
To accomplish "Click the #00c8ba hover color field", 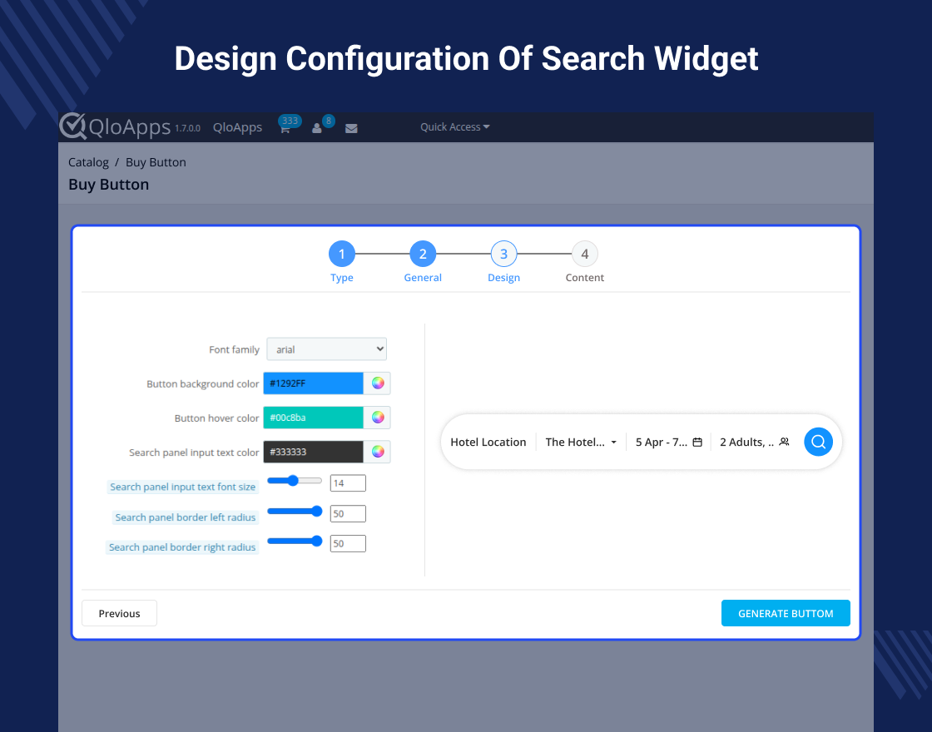I will point(313,418).
